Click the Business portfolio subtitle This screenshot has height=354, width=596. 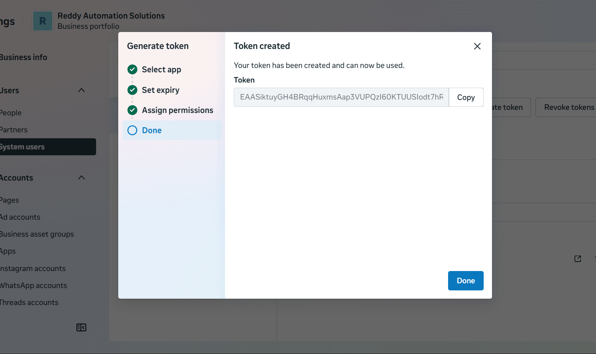click(89, 26)
